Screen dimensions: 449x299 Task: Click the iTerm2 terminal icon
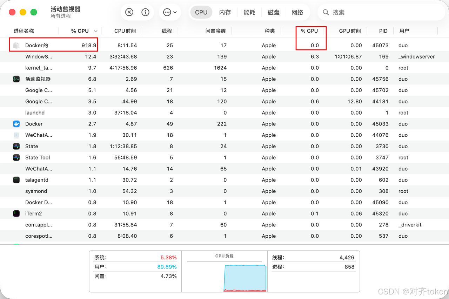pyautogui.click(x=16, y=213)
